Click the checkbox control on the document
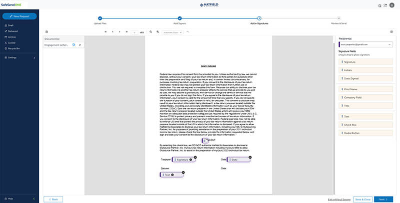400x203 pixels. click(205, 141)
